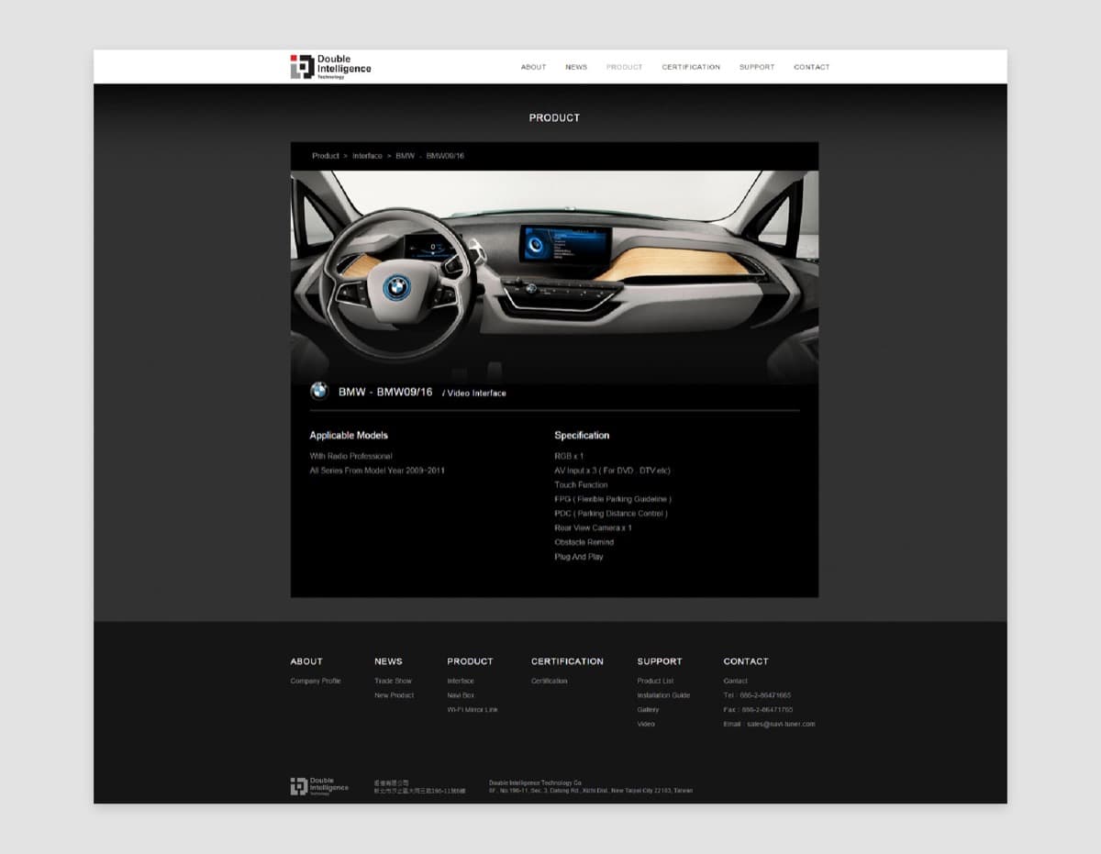
Task: Click the 'Obstacle Remind' specification
Action: 584,542
